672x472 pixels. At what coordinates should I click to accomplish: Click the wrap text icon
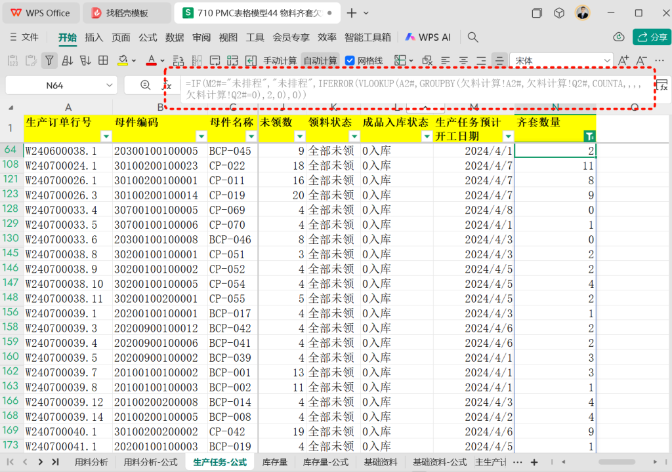click(215, 61)
